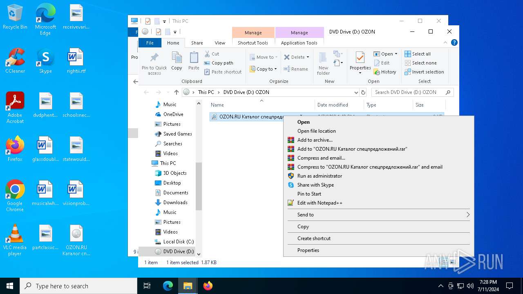Select Local Disk (C:) in tree
Image resolution: width=523 pixels, height=294 pixels.
point(179,242)
